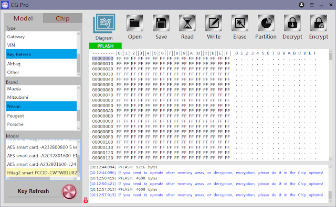336x207 pixels.
Task: Select Hitag2 smart FCCID-CWTWB1U82 model
Action: click(41, 172)
